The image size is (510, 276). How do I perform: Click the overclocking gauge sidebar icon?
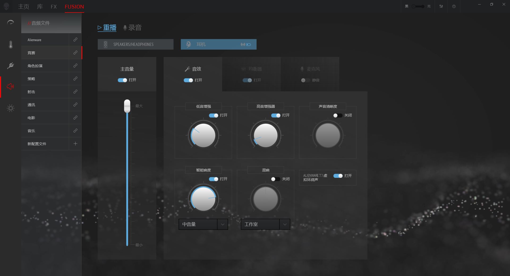tap(11, 22)
